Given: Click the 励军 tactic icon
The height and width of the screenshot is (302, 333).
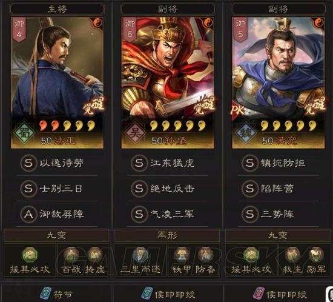Looking at the screenshot, I should click(316, 255).
